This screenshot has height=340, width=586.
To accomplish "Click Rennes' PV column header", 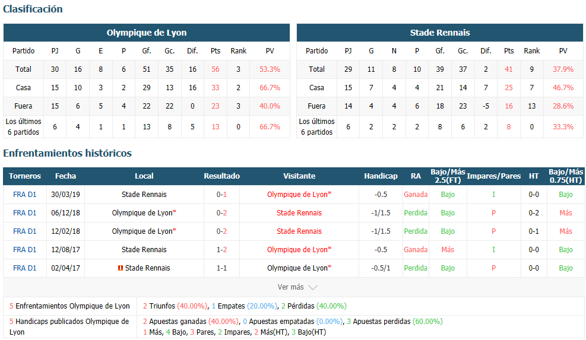I will pyautogui.click(x=563, y=51).
